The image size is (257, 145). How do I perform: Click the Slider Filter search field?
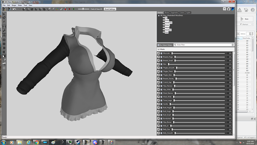[x=204, y=45]
